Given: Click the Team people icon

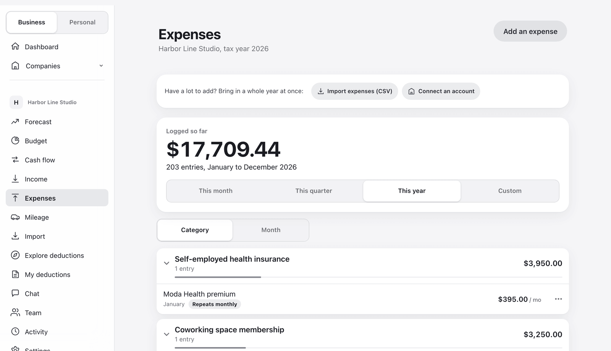Looking at the screenshot, I should tap(15, 312).
